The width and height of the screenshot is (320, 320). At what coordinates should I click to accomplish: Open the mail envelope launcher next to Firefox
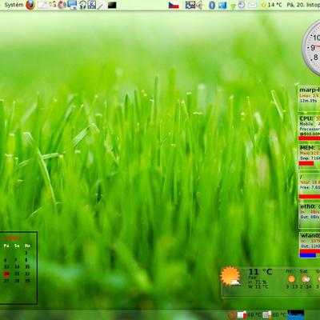(42, 5)
